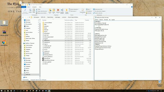The height and width of the screenshot is (92, 164).
Task: Open the Fácil acceso dropdown
Action: (73, 11)
